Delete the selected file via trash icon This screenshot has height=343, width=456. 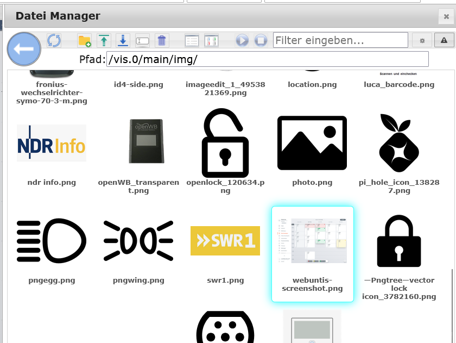(x=162, y=40)
